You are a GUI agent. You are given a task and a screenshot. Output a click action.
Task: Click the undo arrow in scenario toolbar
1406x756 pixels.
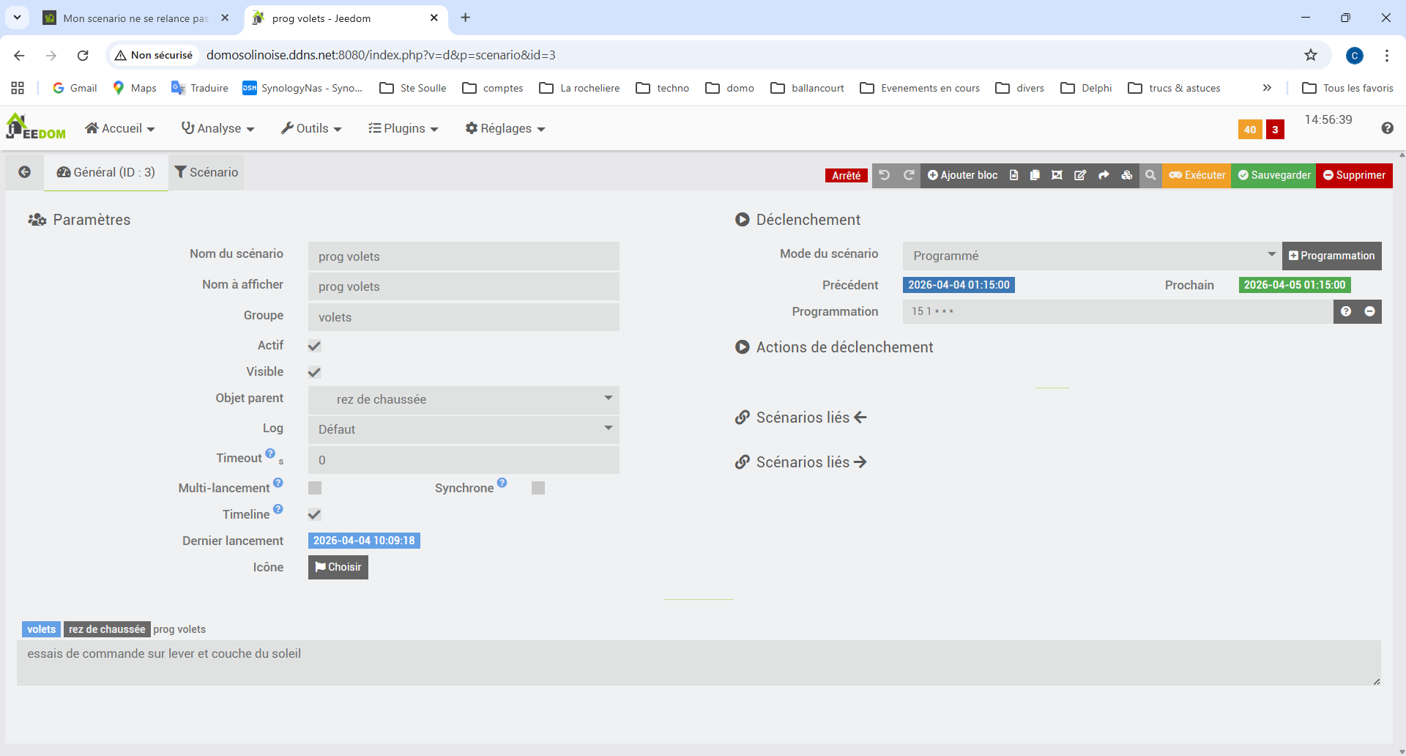885,175
